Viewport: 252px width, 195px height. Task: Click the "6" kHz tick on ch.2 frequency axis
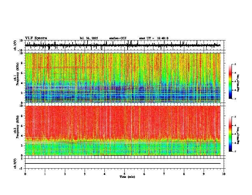pos(22,126)
